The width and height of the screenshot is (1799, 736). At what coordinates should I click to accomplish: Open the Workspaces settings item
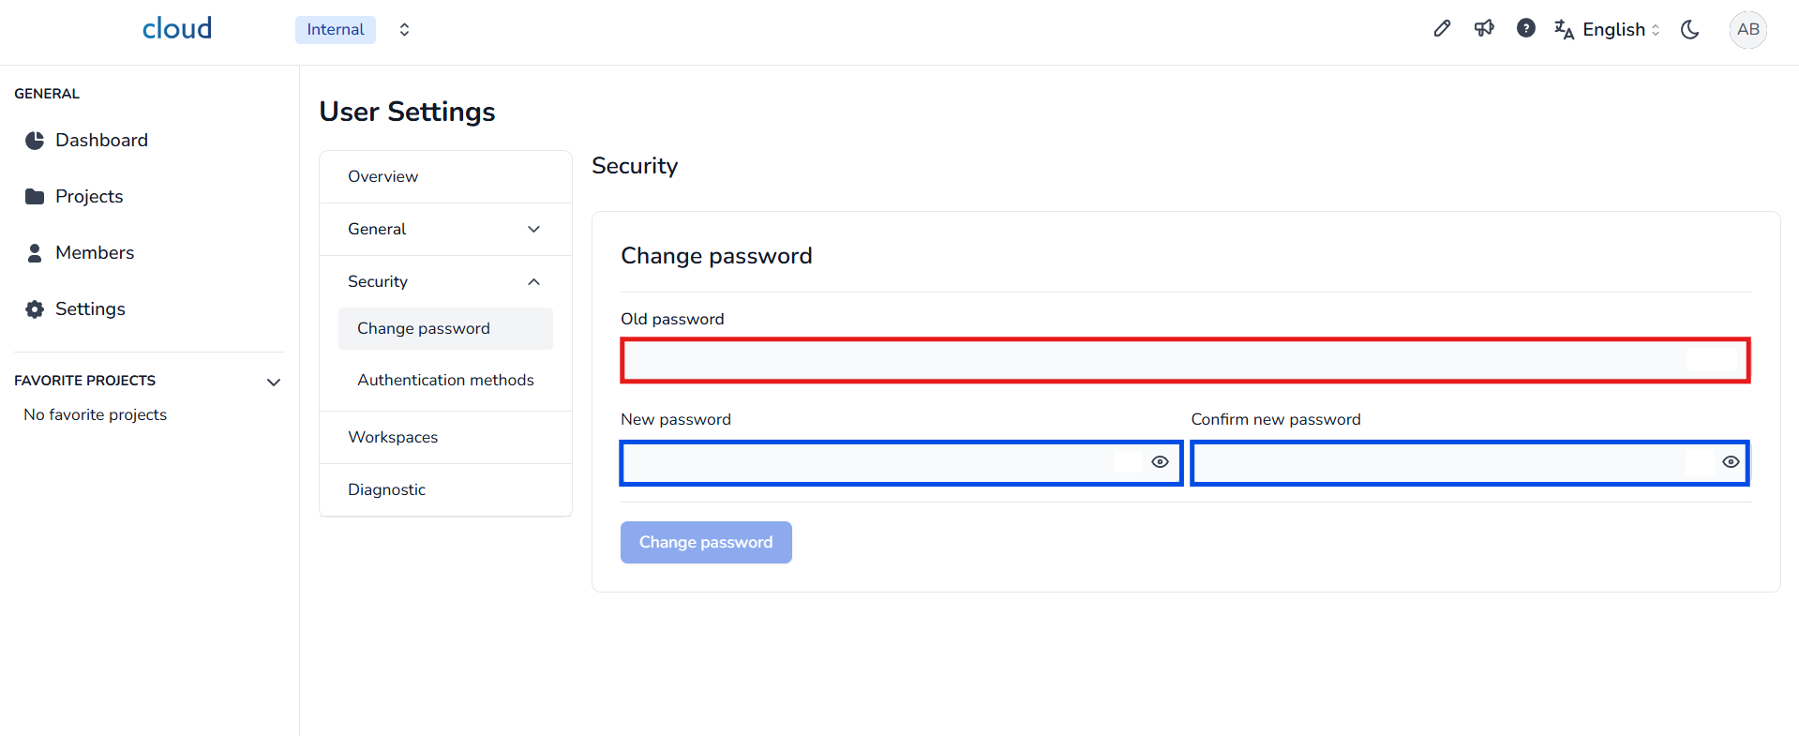(393, 438)
